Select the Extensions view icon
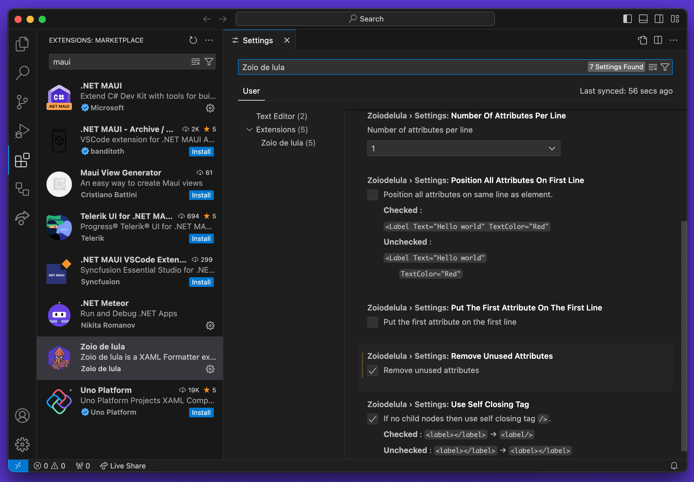The image size is (694, 482). [22, 160]
